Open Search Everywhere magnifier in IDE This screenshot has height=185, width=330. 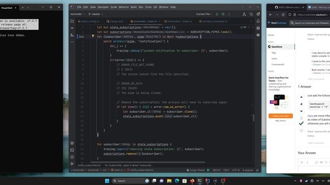point(251,14)
